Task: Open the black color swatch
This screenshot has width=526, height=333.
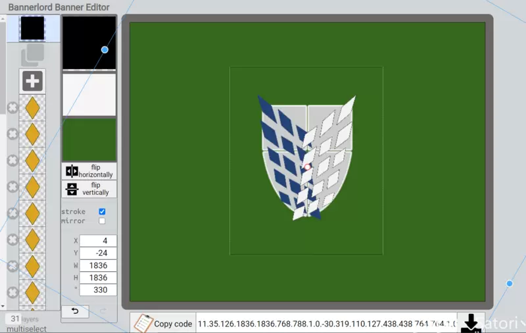Action: tap(89, 43)
